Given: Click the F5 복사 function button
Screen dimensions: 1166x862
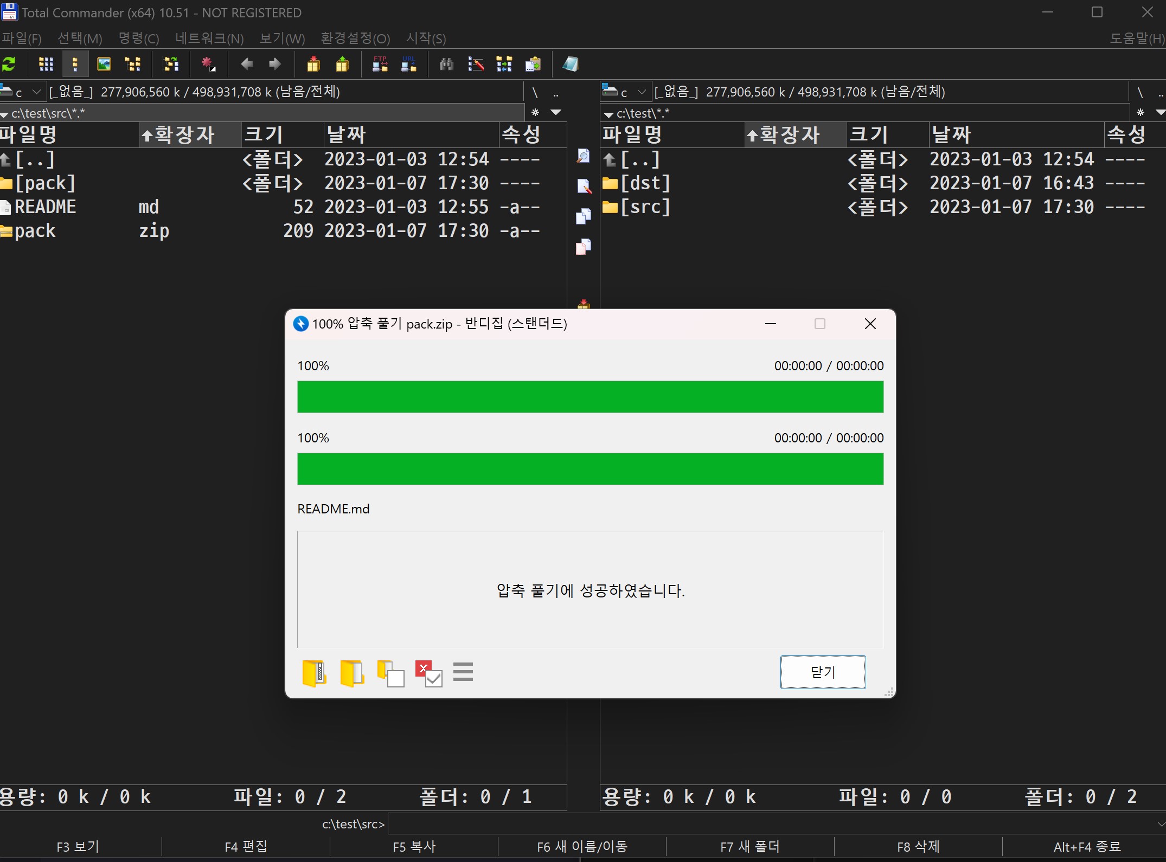Looking at the screenshot, I should point(414,846).
